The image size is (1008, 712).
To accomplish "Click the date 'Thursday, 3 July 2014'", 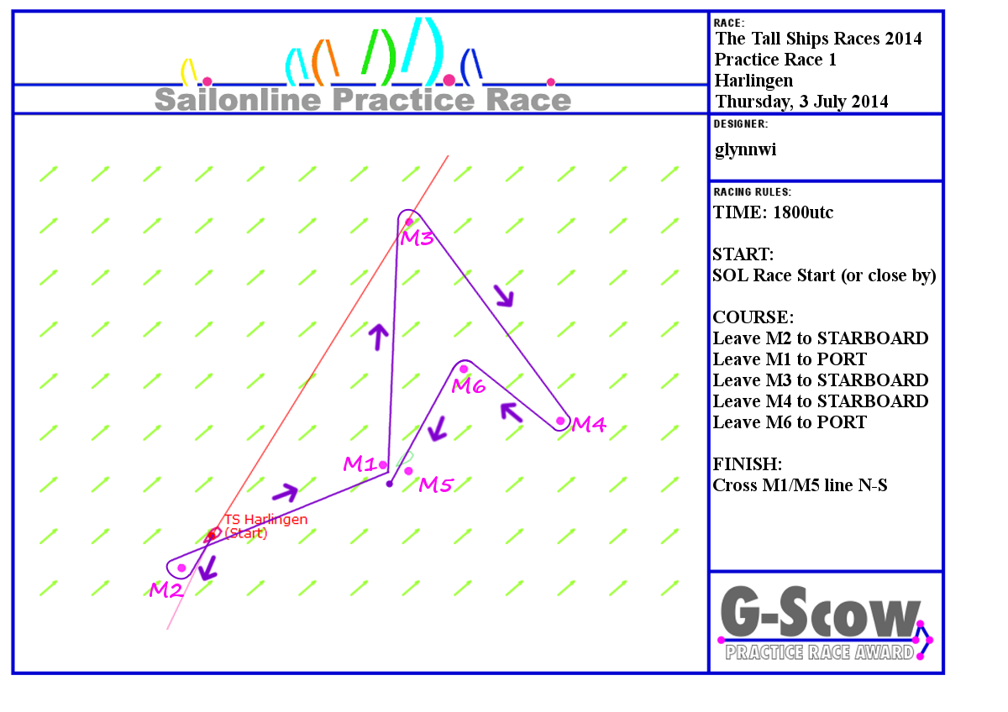I will pyautogui.click(x=801, y=102).
